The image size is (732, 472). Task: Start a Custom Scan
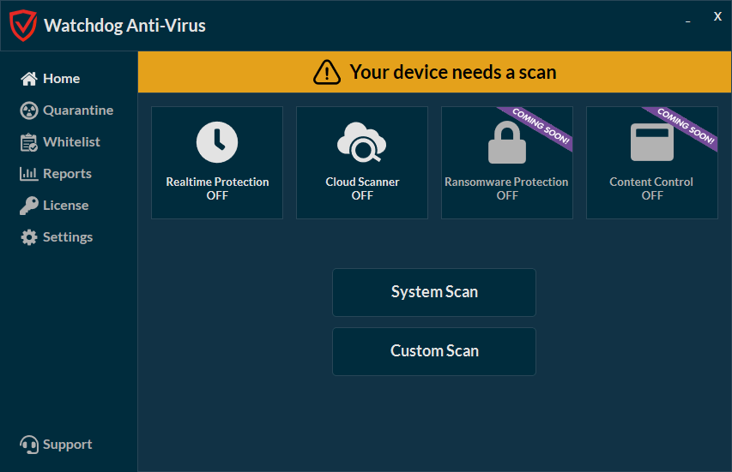[x=434, y=351]
